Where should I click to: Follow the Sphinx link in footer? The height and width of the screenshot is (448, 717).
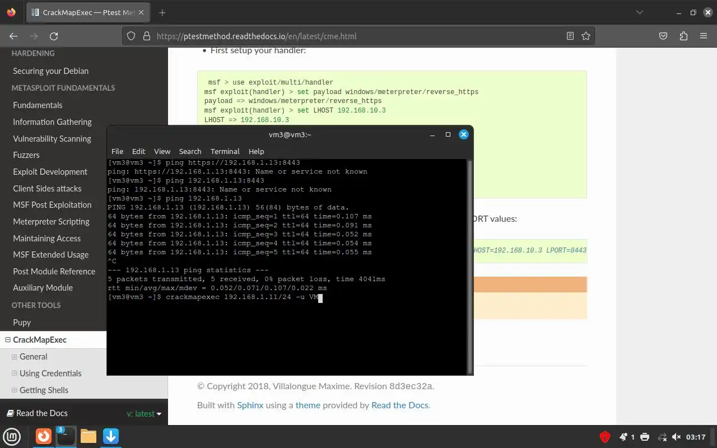pos(250,405)
